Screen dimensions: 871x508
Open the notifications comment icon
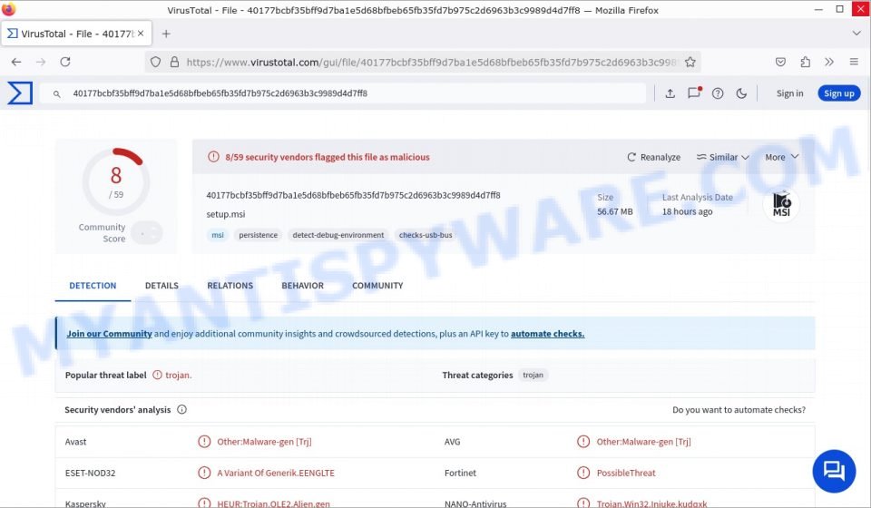[x=694, y=93]
